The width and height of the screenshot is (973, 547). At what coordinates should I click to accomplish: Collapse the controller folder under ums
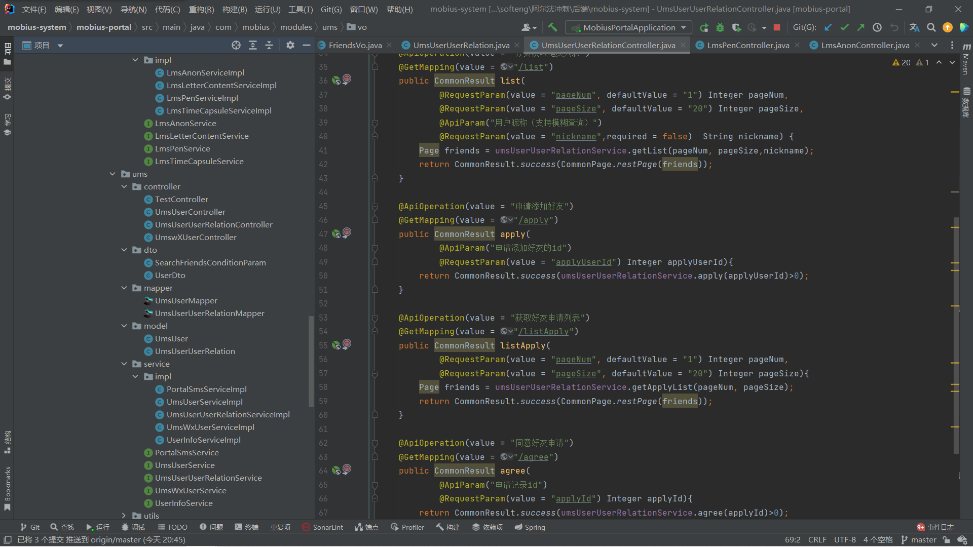click(124, 186)
